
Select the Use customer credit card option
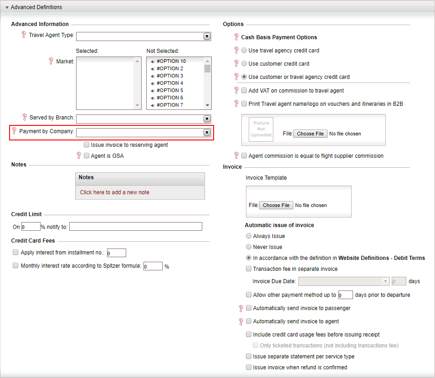click(244, 63)
